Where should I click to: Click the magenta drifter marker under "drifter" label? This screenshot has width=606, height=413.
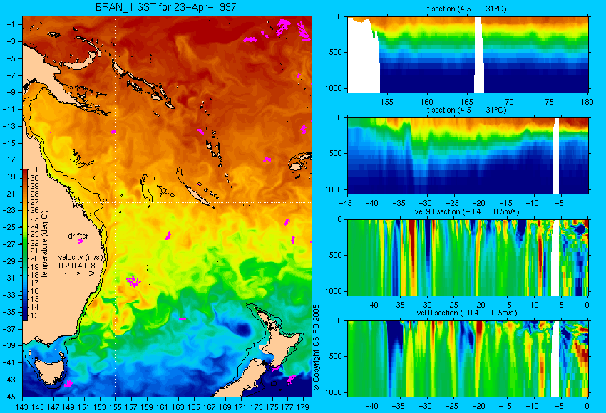pyautogui.click(x=81, y=241)
